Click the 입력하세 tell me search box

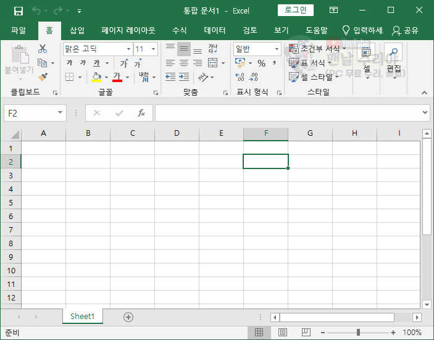click(x=362, y=30)
